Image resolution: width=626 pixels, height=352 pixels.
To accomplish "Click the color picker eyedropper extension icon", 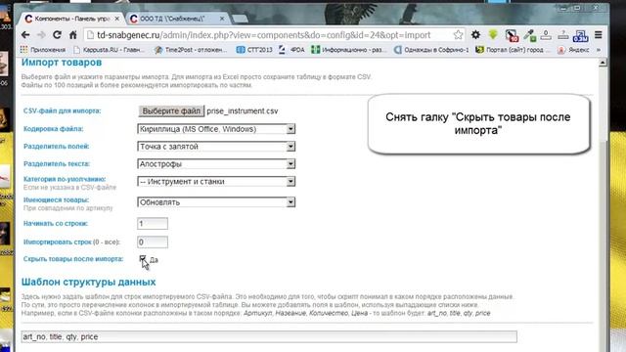I will tap(529, 35).
